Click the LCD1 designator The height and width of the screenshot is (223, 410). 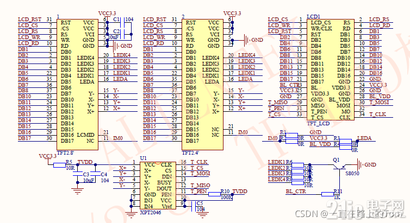[314, 16]
